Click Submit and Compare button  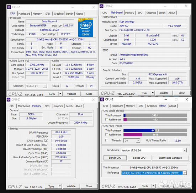[170, 158]
